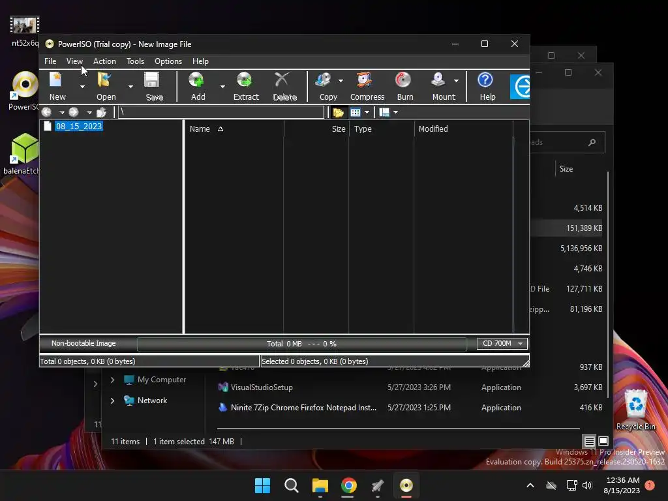
Task: Toggle the folders pane icon
Action: coord(339,112)
